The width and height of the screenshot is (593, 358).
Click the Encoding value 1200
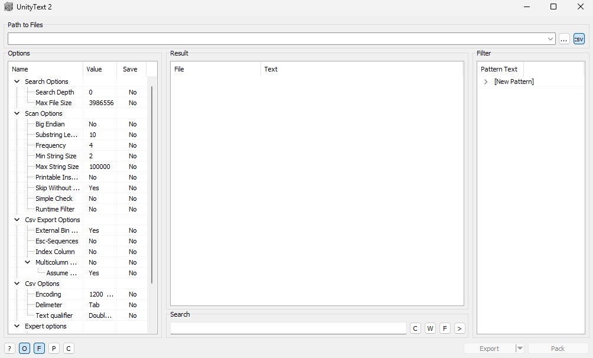[x=101, y=294]
